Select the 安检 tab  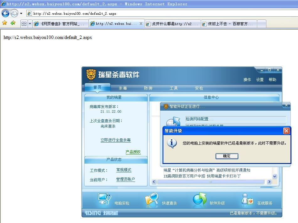click(x=199, y=88)
